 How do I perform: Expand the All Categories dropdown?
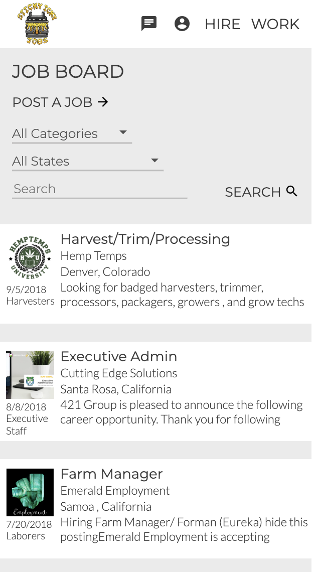[71, 133]
